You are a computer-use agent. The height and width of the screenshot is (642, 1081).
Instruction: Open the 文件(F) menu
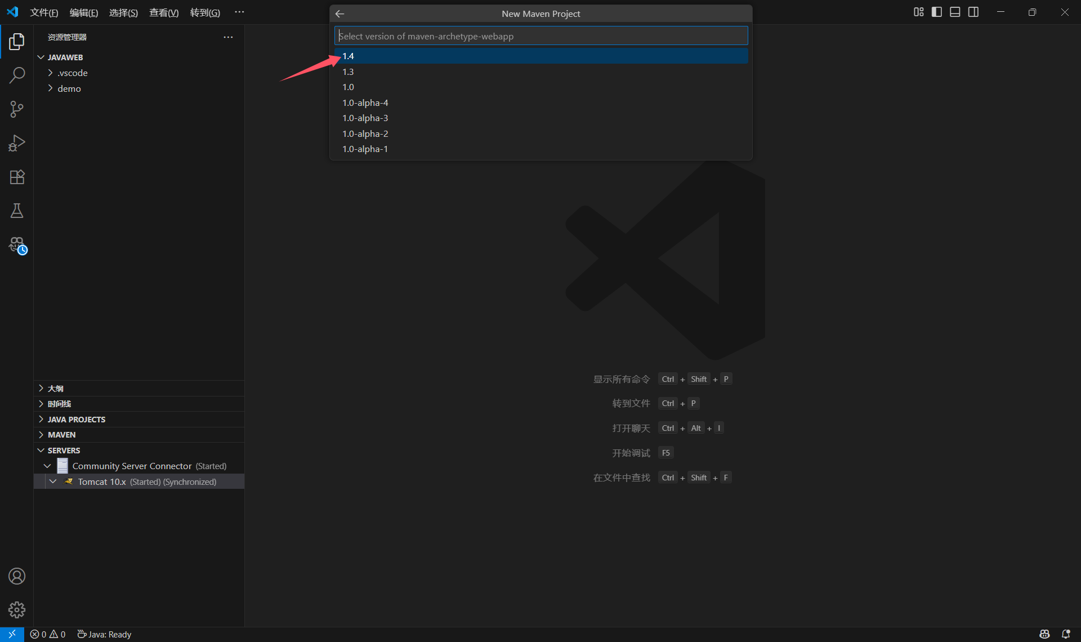tap(44, 12)
